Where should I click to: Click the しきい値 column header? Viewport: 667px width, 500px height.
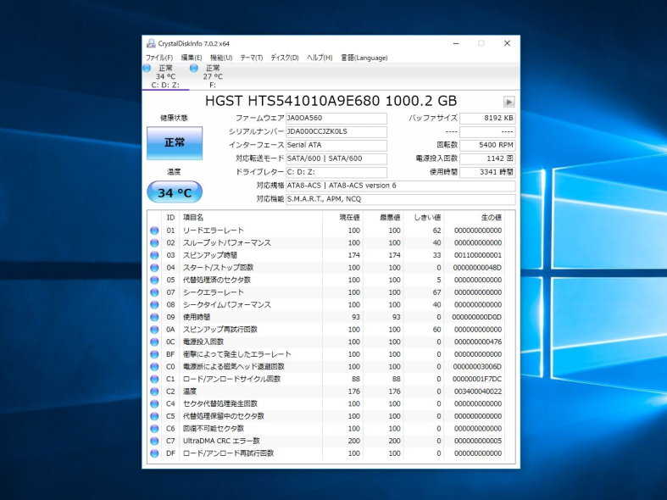[423, 217]
